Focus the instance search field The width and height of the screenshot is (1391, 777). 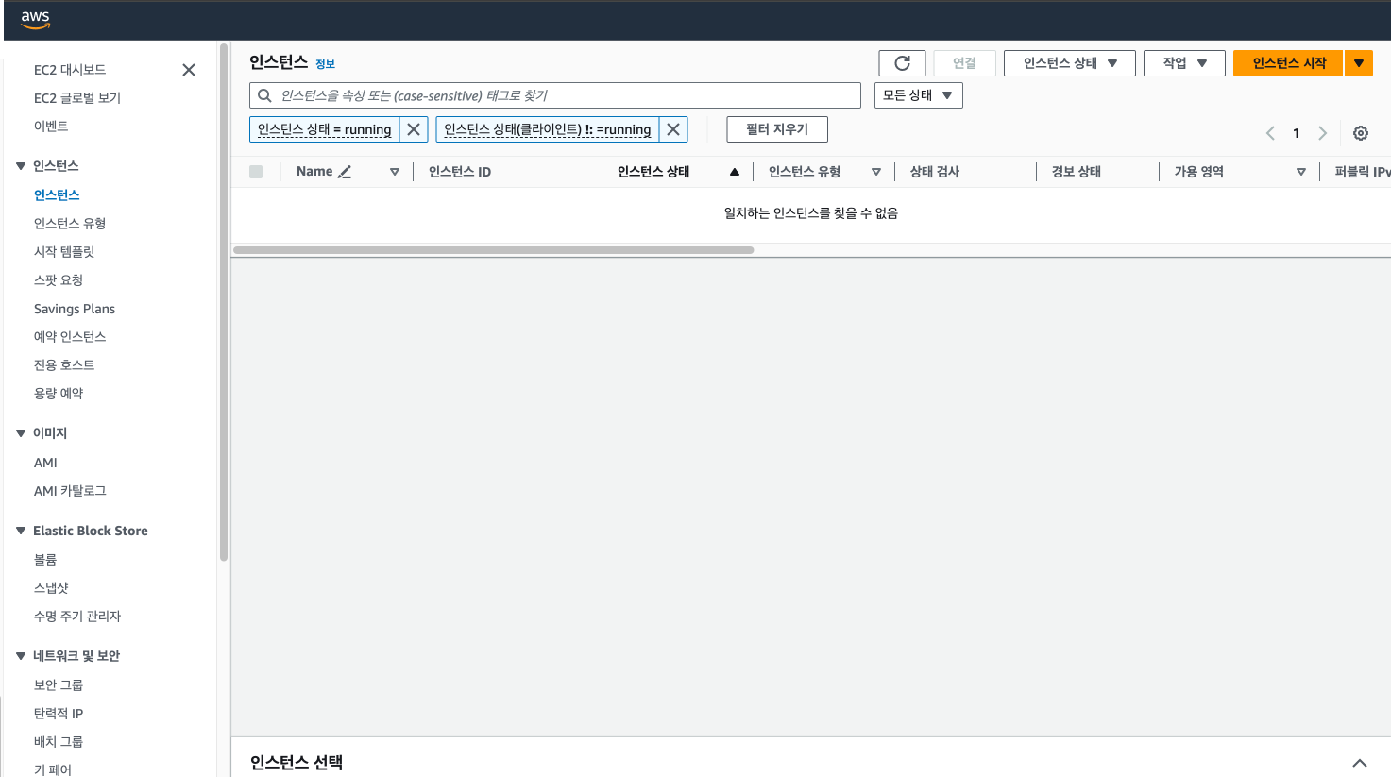click(x=555, y=95)
